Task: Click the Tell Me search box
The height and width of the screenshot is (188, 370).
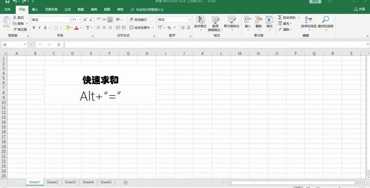Action: (x=147, y=10)
